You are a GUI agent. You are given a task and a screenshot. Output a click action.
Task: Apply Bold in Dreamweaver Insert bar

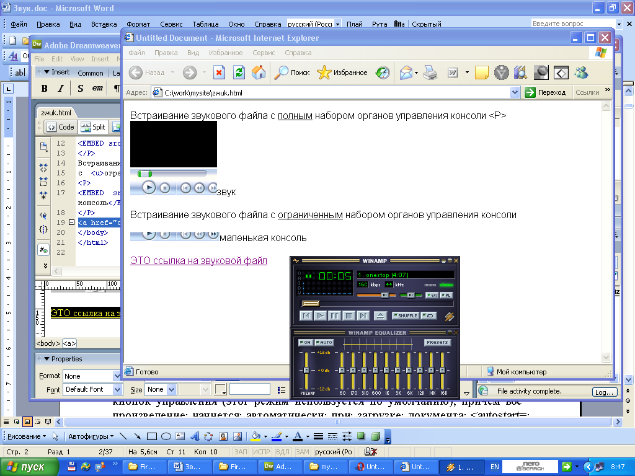click(x=44, y=88)
